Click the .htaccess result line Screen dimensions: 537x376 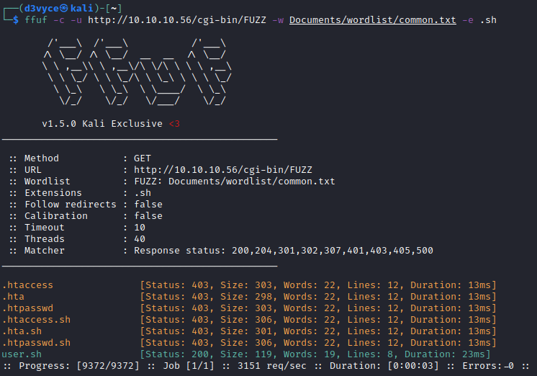(27, 285)
